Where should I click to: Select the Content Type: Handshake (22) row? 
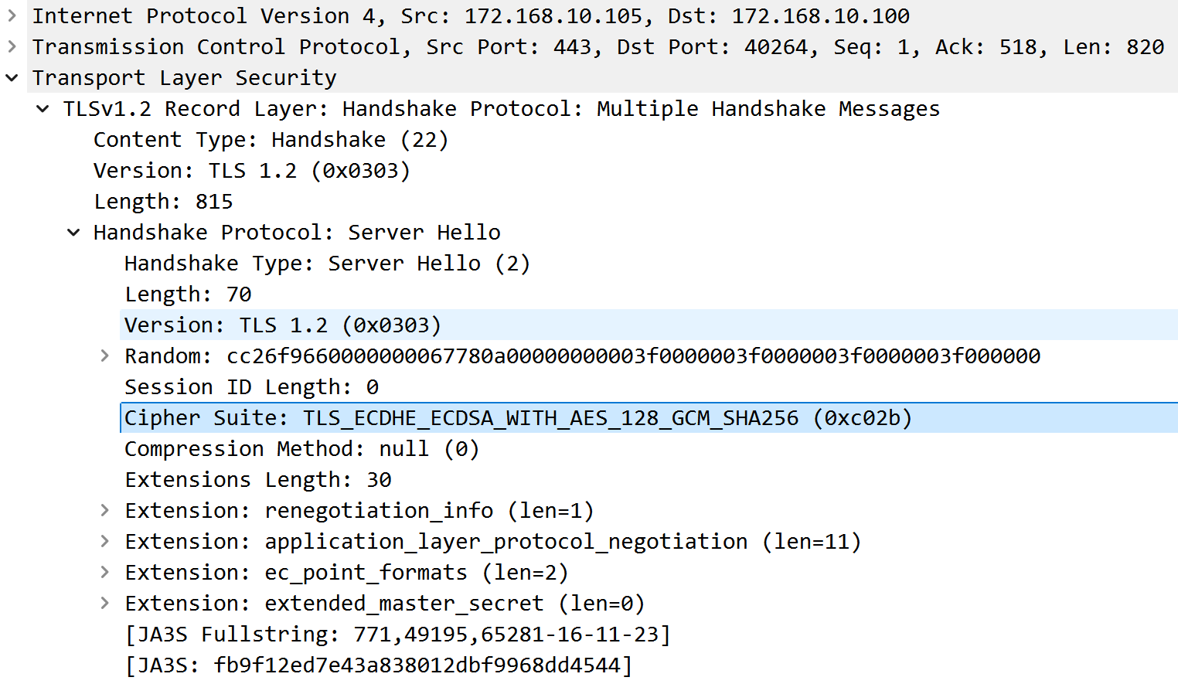(x=271, y=140)
